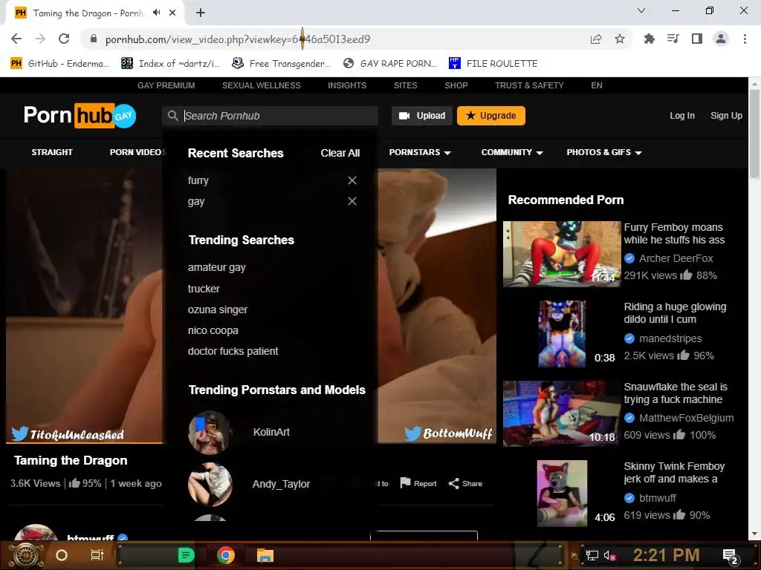Open the Extensions puzzle icon
The image size is (761, 570).
tap(650, 39)
